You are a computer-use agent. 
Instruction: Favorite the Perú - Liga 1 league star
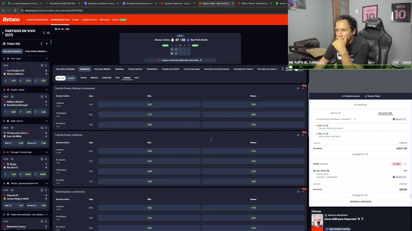tap(4, 59)
